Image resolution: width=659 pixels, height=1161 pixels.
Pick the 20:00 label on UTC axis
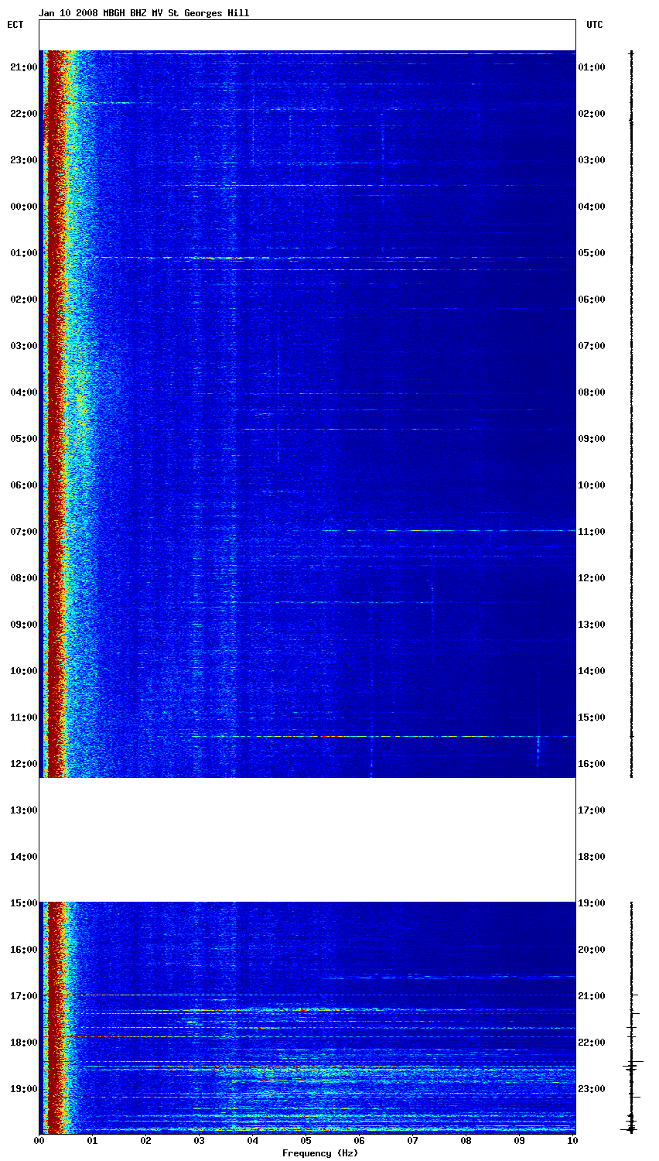click(x=592, y=950)
